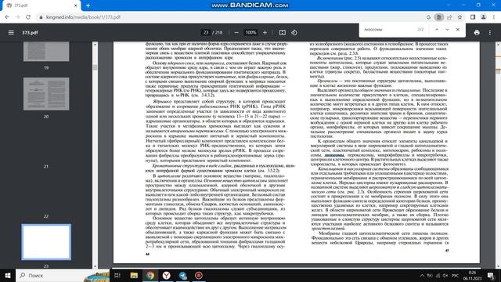This screenshot has height=282, width=501.
Task: Bookmark this page with the star
Action: (x=460, y=17)
